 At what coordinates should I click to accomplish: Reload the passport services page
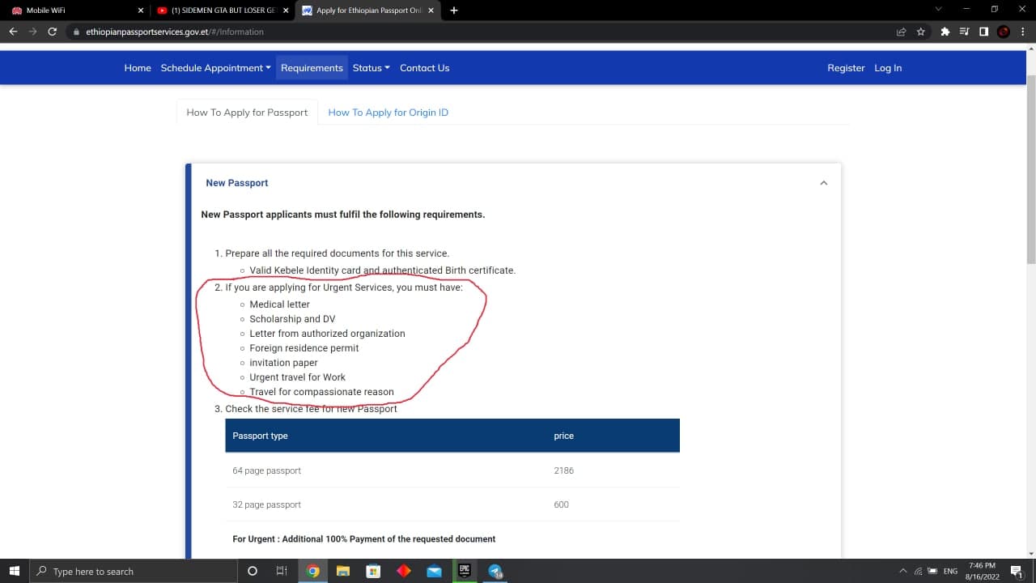[53, 32]
